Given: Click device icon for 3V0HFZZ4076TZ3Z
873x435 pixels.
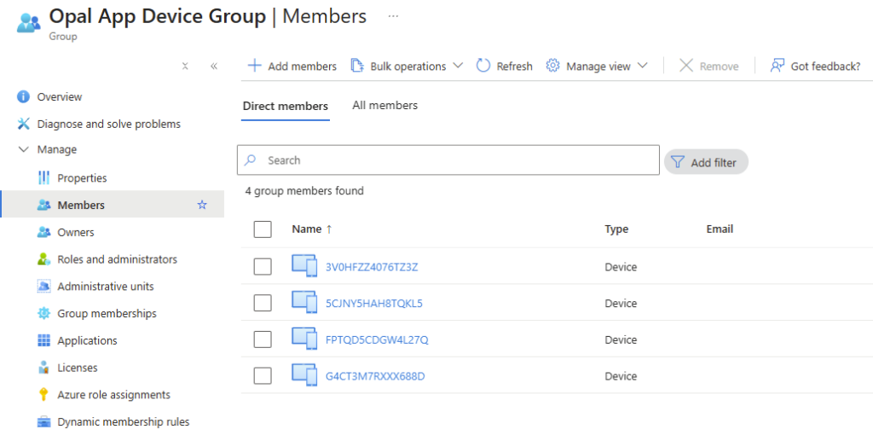Looking at the screenshot, I should pyautogui.click(x=304, y=267).
